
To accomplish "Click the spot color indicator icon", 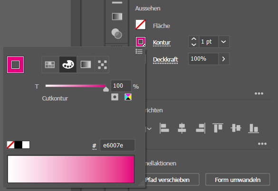I will click(x=115, y=97).
